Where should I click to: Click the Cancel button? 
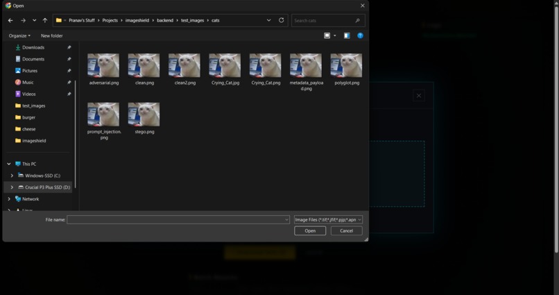tap(346, 230)
